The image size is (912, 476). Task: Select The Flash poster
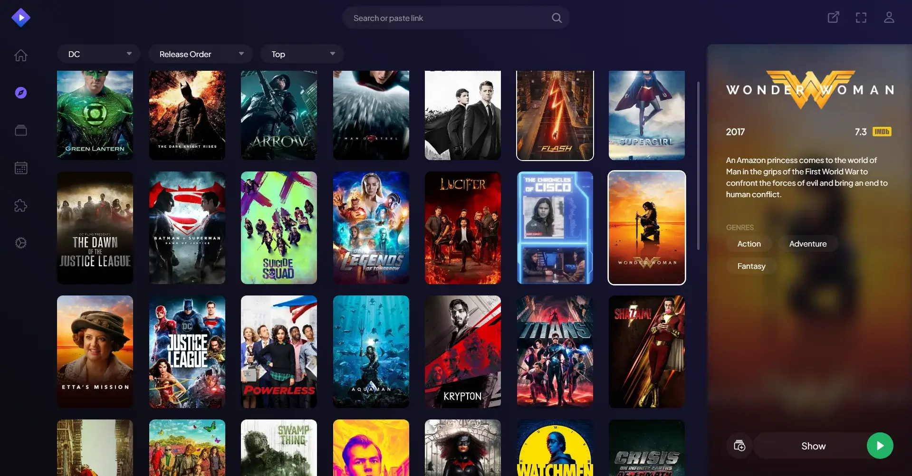click(x=555, y=115)
